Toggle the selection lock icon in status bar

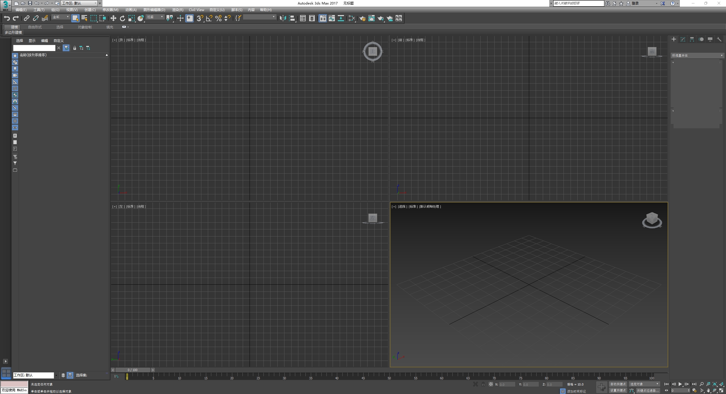click(x=483, y=384)
